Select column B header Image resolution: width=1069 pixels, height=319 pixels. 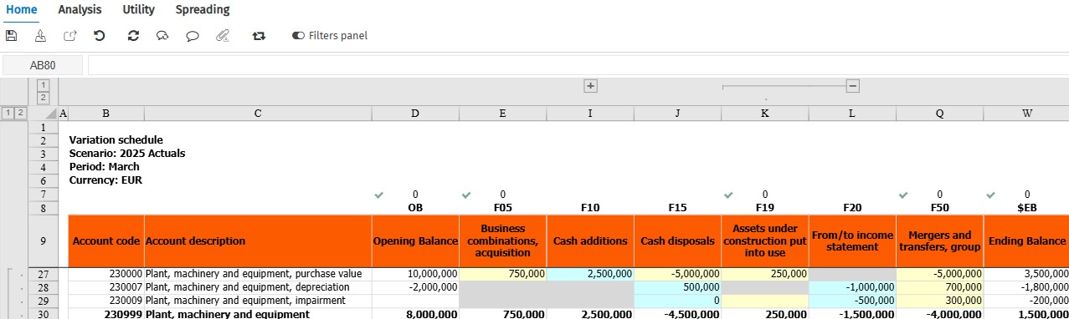click(105, 113)
